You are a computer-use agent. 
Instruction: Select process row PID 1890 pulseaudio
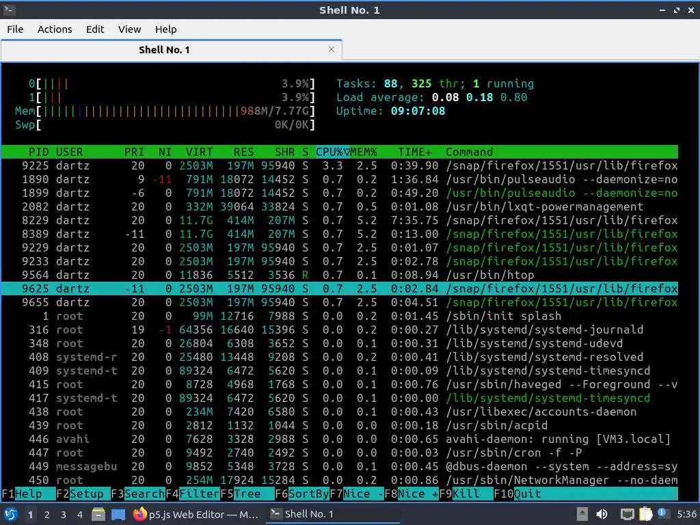[x=340, y=180]
